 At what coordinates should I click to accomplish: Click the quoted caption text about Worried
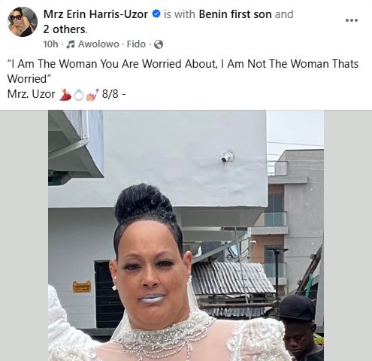183,71
